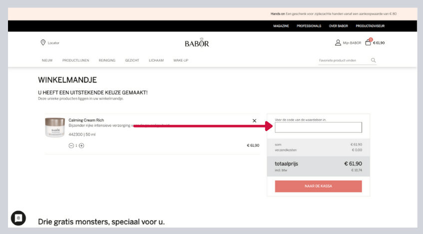Image resolution: width=423 pixels, height=234 pixels.
Task: Click the cart total € 61,90 in header
Action: (379, 43)
